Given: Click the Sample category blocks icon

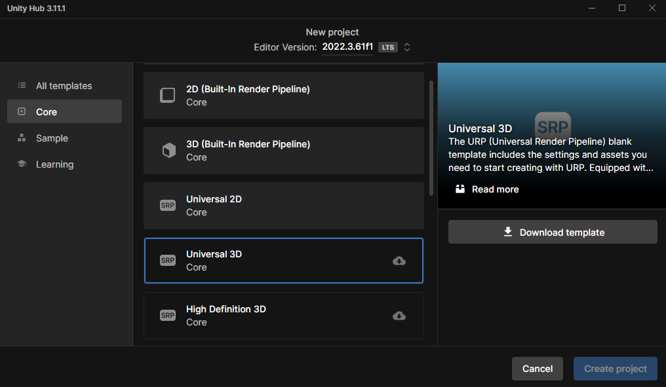Looking at the screenshot, I should [22, 138].
